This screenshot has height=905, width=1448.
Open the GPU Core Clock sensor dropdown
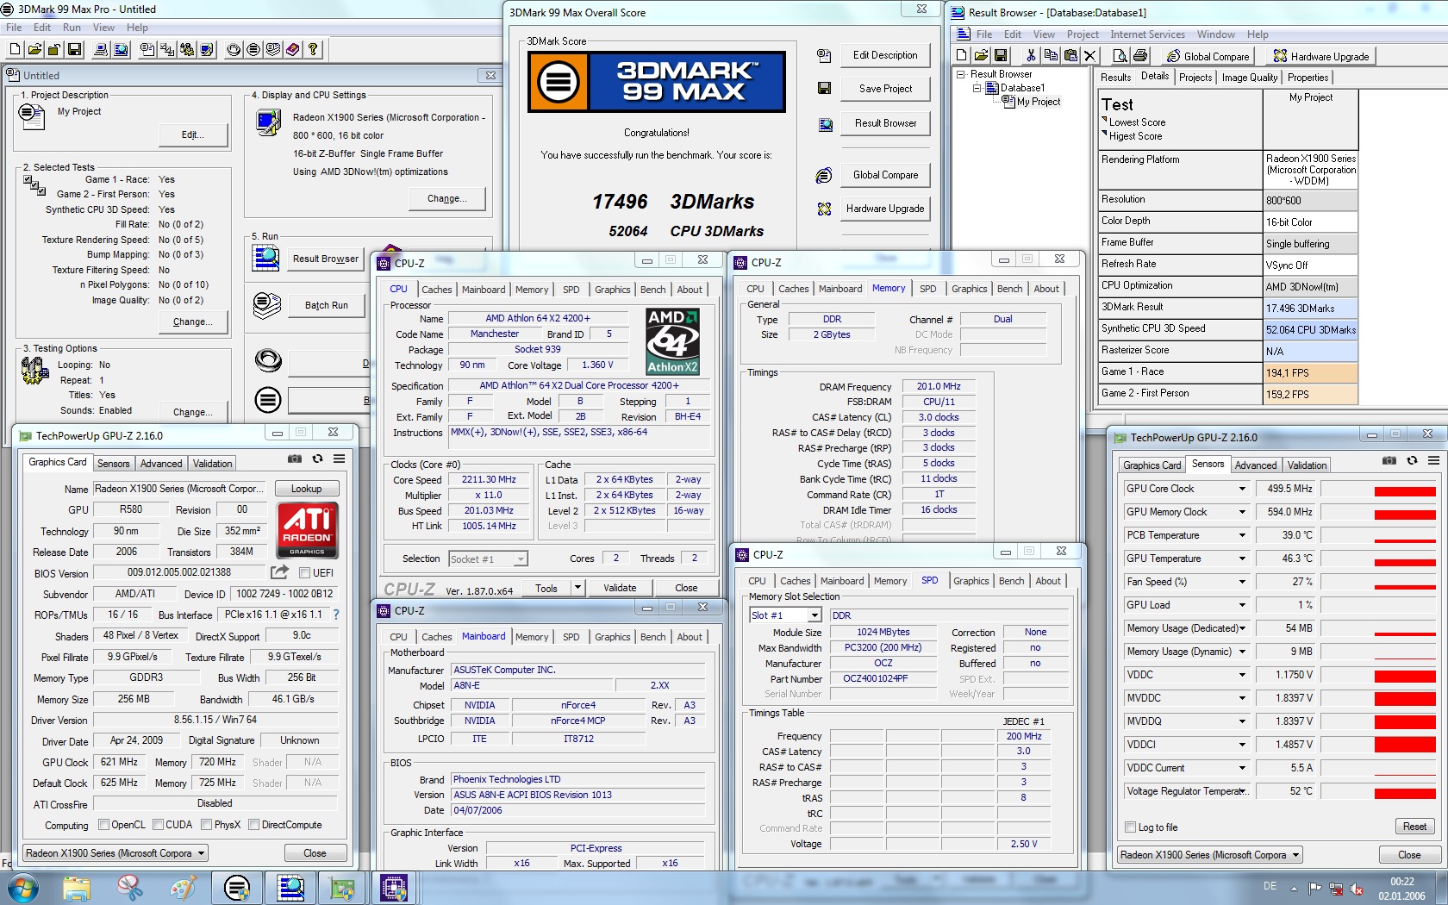(1242, 489)
